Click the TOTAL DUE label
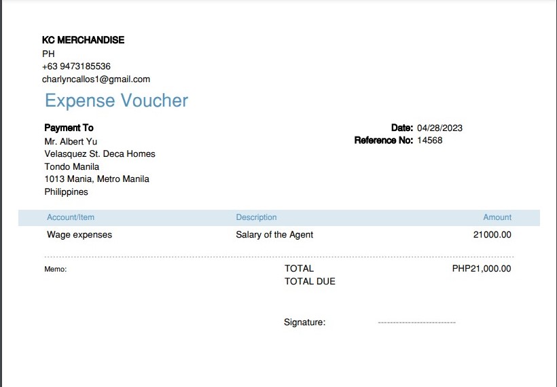 (310, 281)
